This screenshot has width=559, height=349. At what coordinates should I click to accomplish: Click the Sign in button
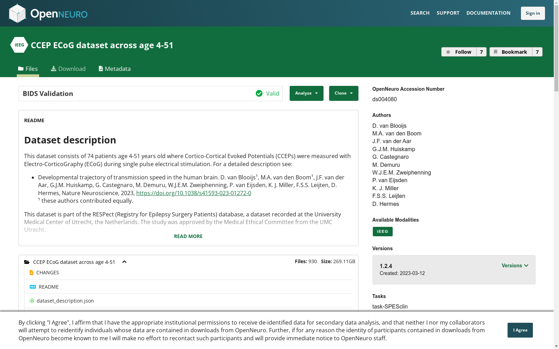point(533,13)
